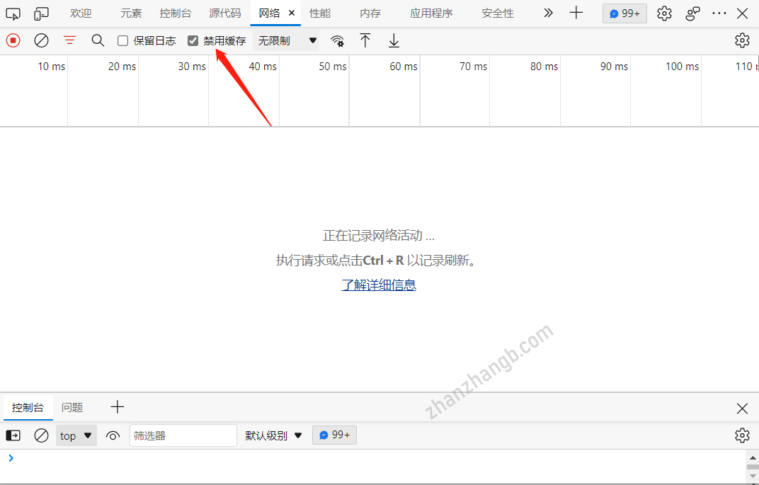The height and width of the screenshot is (485, 759).
Task: Open search in network panel
Action: [x=98, y=41]
